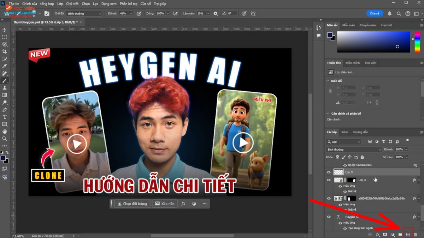Toggle the layer filtering switch
This screenshot has width=424, height=238.
407,140
